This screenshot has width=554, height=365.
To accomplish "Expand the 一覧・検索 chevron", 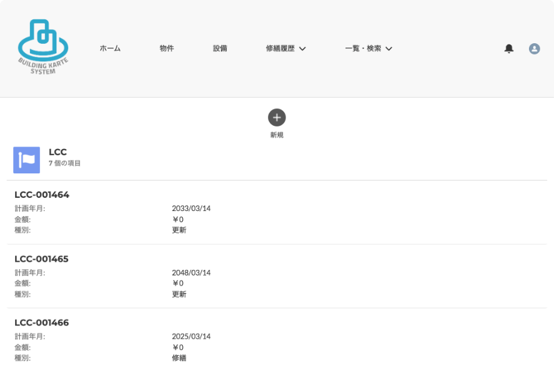I will point(389,49).
